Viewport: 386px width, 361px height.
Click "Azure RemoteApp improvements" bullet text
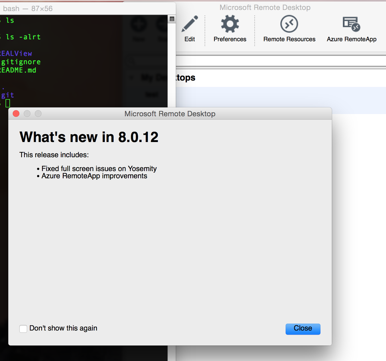[94, 176]
